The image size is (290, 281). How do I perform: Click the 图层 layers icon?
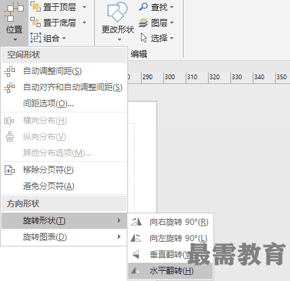click(143, 22)
